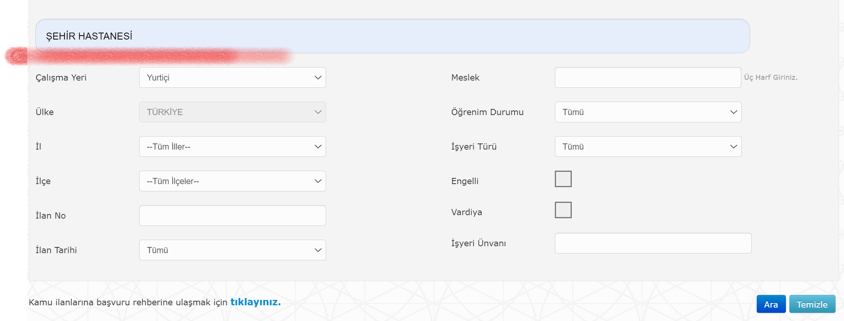Focus the İşyeri Ünvanı text field
This screenshot has height=321, width=844.
coord(653,243)
